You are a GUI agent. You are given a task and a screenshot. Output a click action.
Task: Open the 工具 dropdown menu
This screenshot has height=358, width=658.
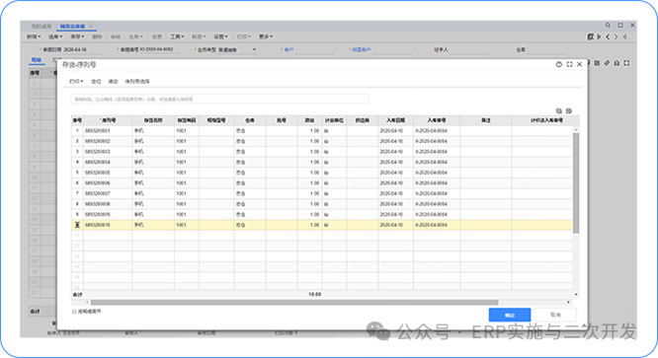[x=177, y=36]
